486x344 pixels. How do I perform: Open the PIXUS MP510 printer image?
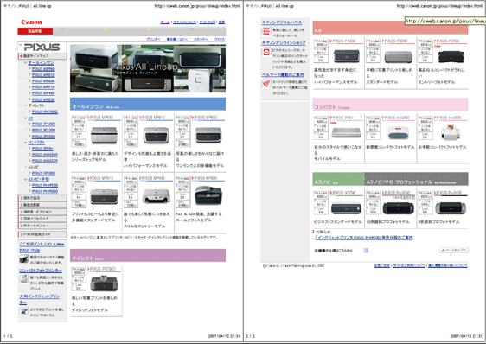[104, 196]
